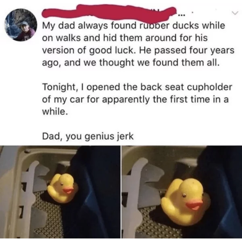Click the paragraph starting "My dad always found"

tap(138, 44)
